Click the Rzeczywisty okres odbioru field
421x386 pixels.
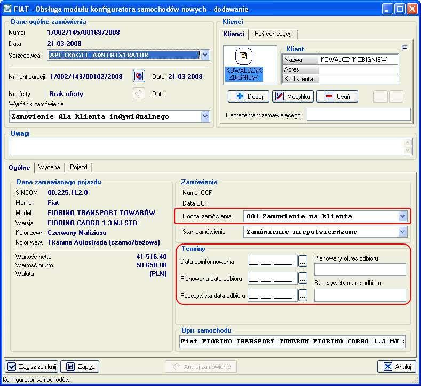(360, 295)
